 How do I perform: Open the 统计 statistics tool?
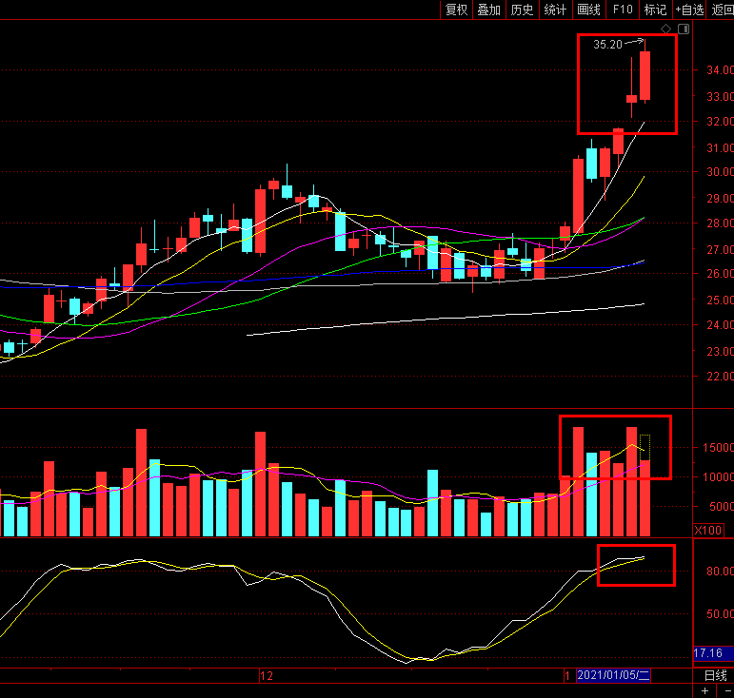click(556, 10)
